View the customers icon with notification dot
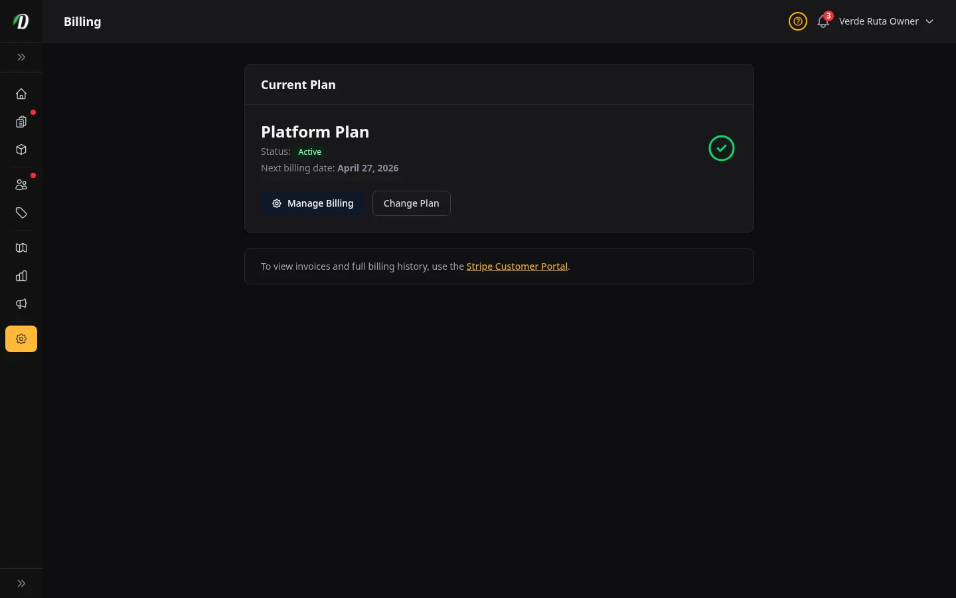The height and width of the screenshot is (598, 956). (x=21, y=185)
